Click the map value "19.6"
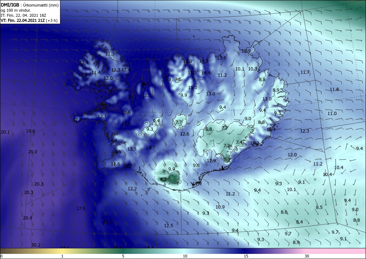 click(30, 131)
